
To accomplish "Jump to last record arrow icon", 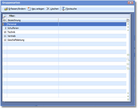I will [128, 100].
